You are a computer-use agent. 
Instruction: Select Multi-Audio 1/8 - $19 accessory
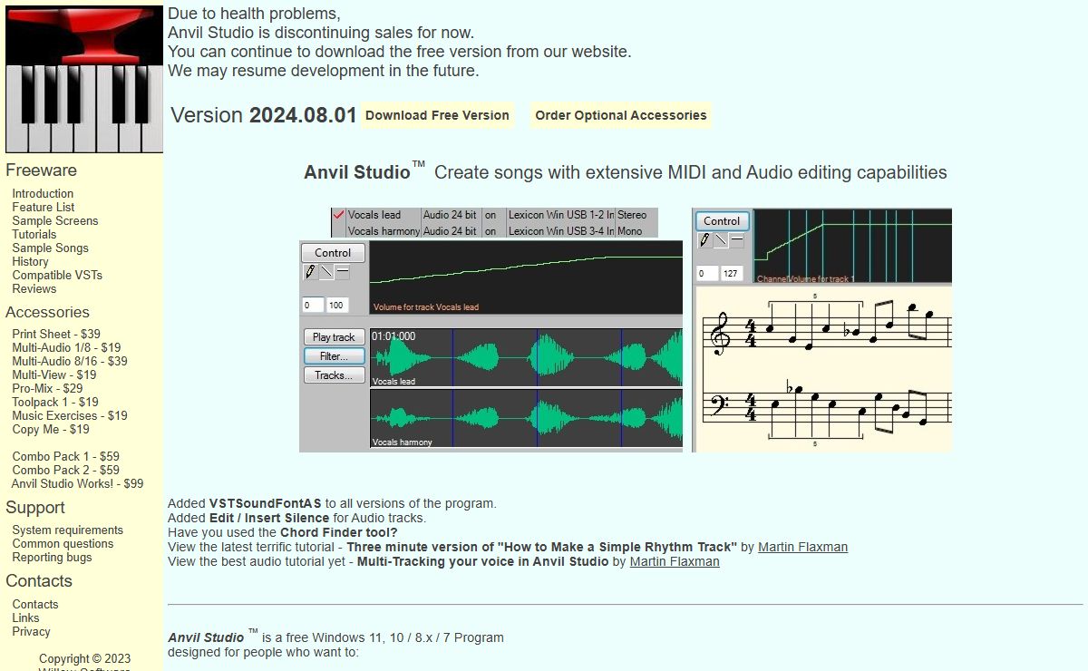coord(66,347)
